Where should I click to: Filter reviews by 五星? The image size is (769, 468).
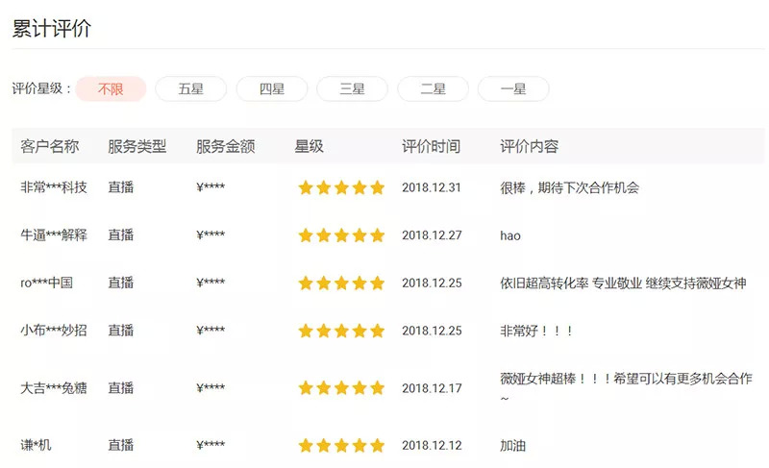coord(190,89)
